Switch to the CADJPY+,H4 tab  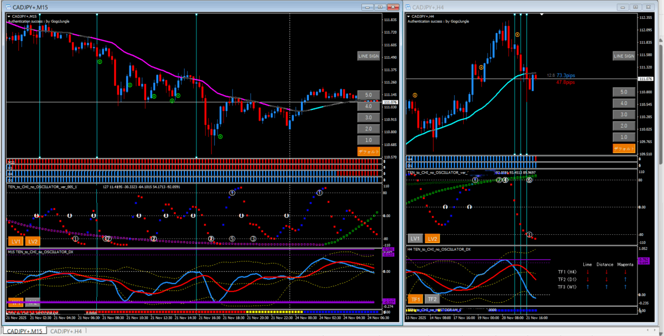tap(65, 331)
